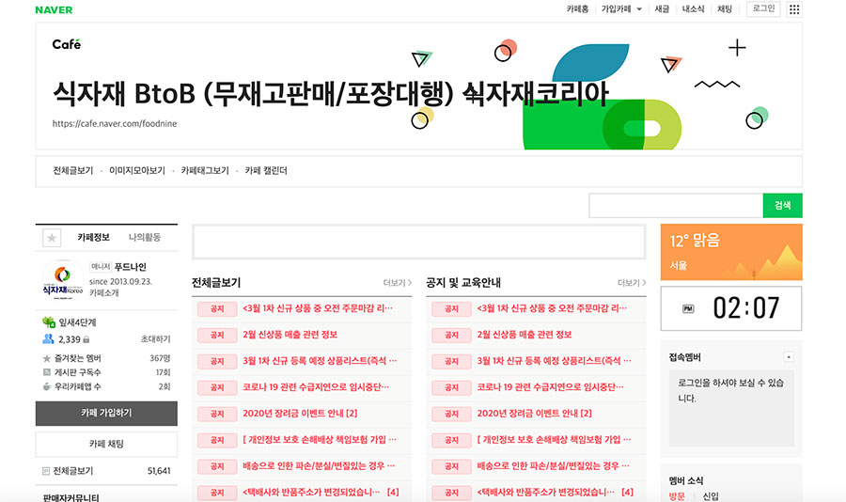Open left notice 택배사와 반품주소가 변경되었습니다
846x502 pixels.
pos(311,493)
